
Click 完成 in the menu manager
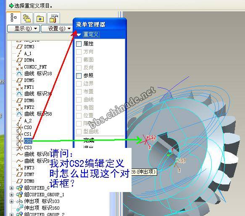click(89, 140)
